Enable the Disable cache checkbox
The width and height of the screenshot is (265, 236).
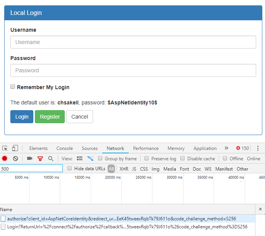pyautogui.click(x=183, y=158)
